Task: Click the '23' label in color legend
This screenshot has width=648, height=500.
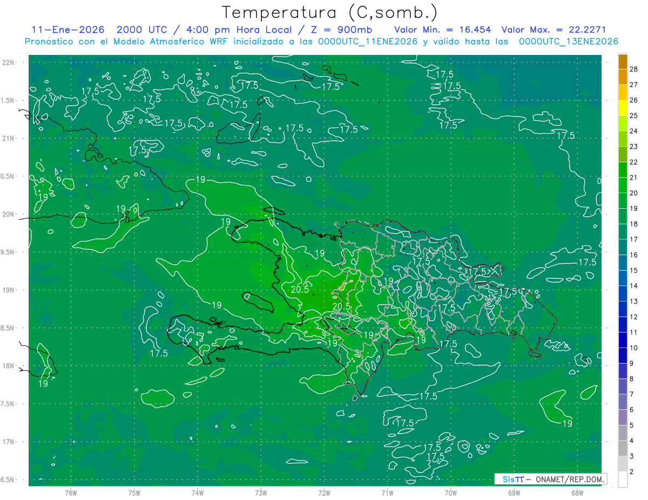Action: pos(633,146)
